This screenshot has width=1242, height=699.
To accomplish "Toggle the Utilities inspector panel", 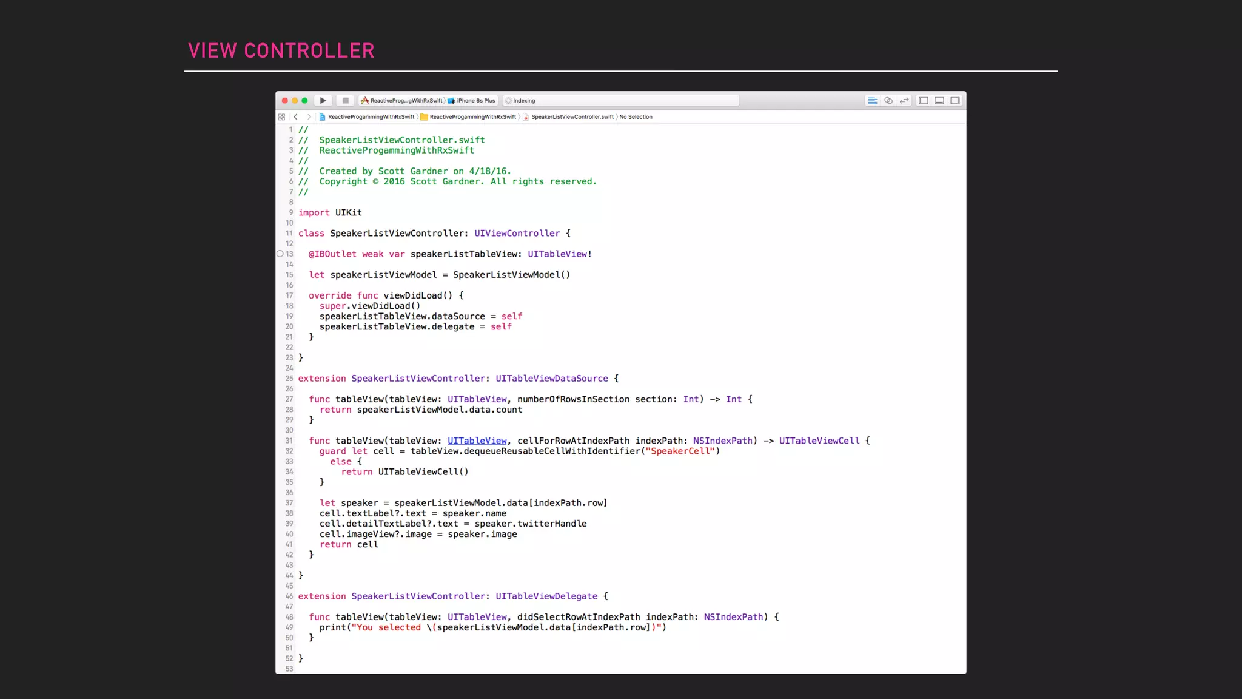I will 955,101.
